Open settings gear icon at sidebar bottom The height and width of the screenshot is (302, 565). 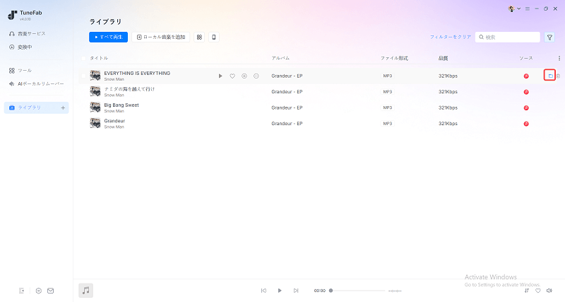[39, 291]
